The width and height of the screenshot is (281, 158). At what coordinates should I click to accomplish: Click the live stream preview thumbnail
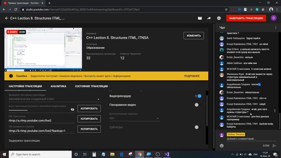tap(43, 50)
